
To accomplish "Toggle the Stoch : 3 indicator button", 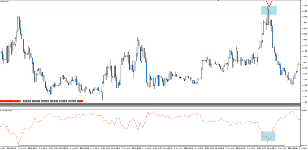I will 45,101.
